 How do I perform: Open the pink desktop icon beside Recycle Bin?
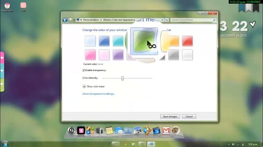(23, 7)
